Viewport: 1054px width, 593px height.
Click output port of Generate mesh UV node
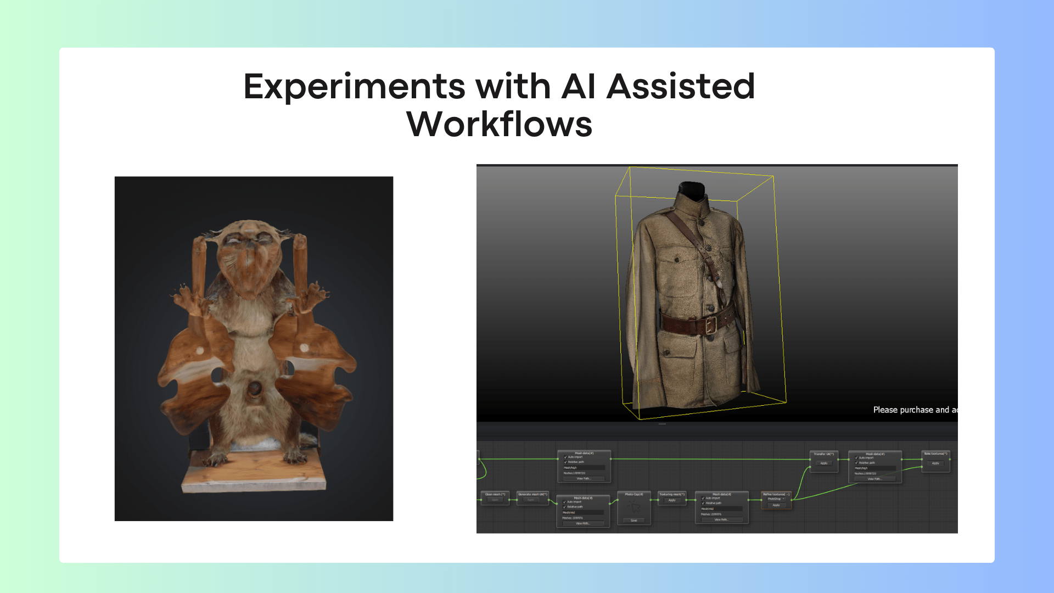tap(549, 500)
